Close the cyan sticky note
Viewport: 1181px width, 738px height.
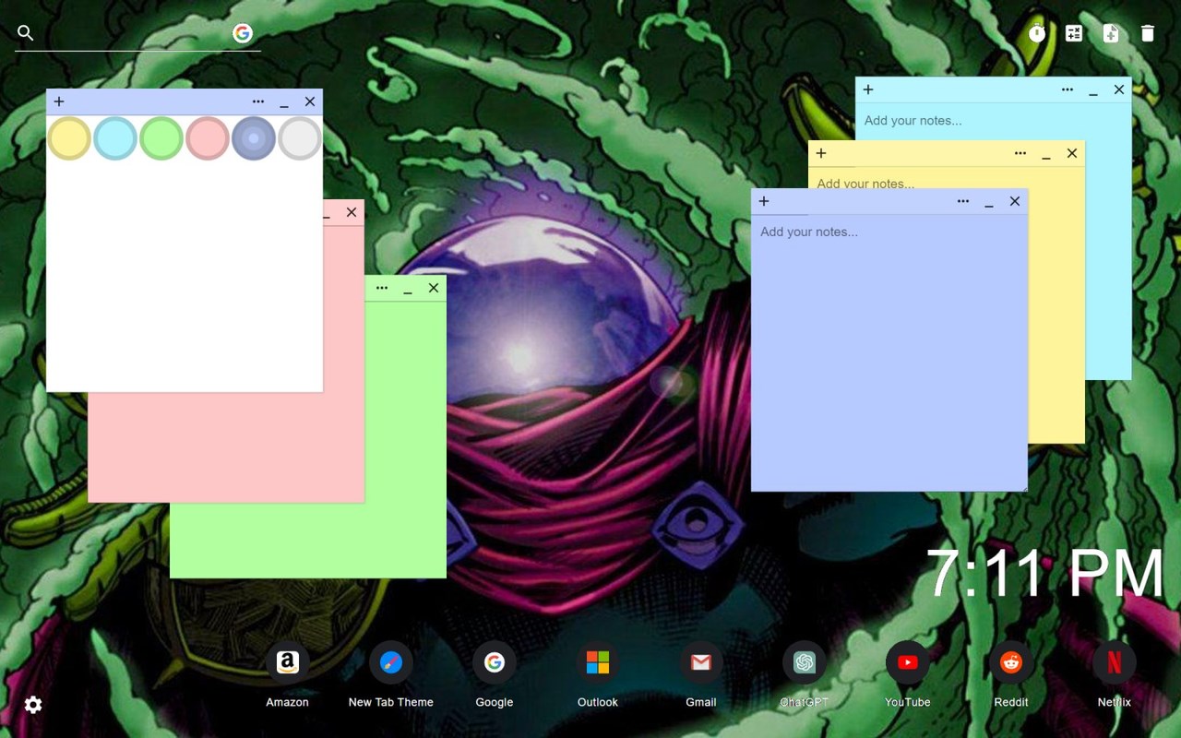point(1119,89)
